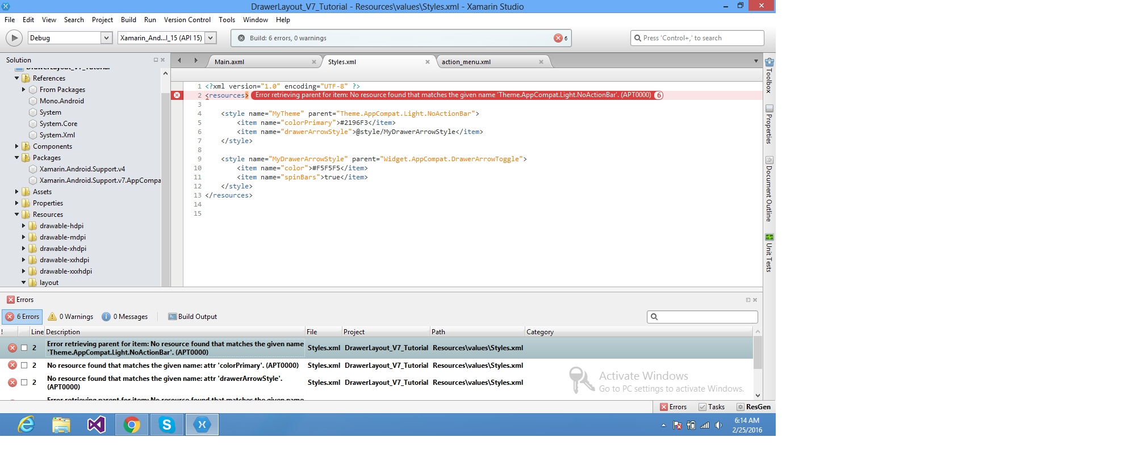Screen dimensions: 1125x462
Task: Check the checkbox for the NoActionBar error row
Action: (24, 348)
